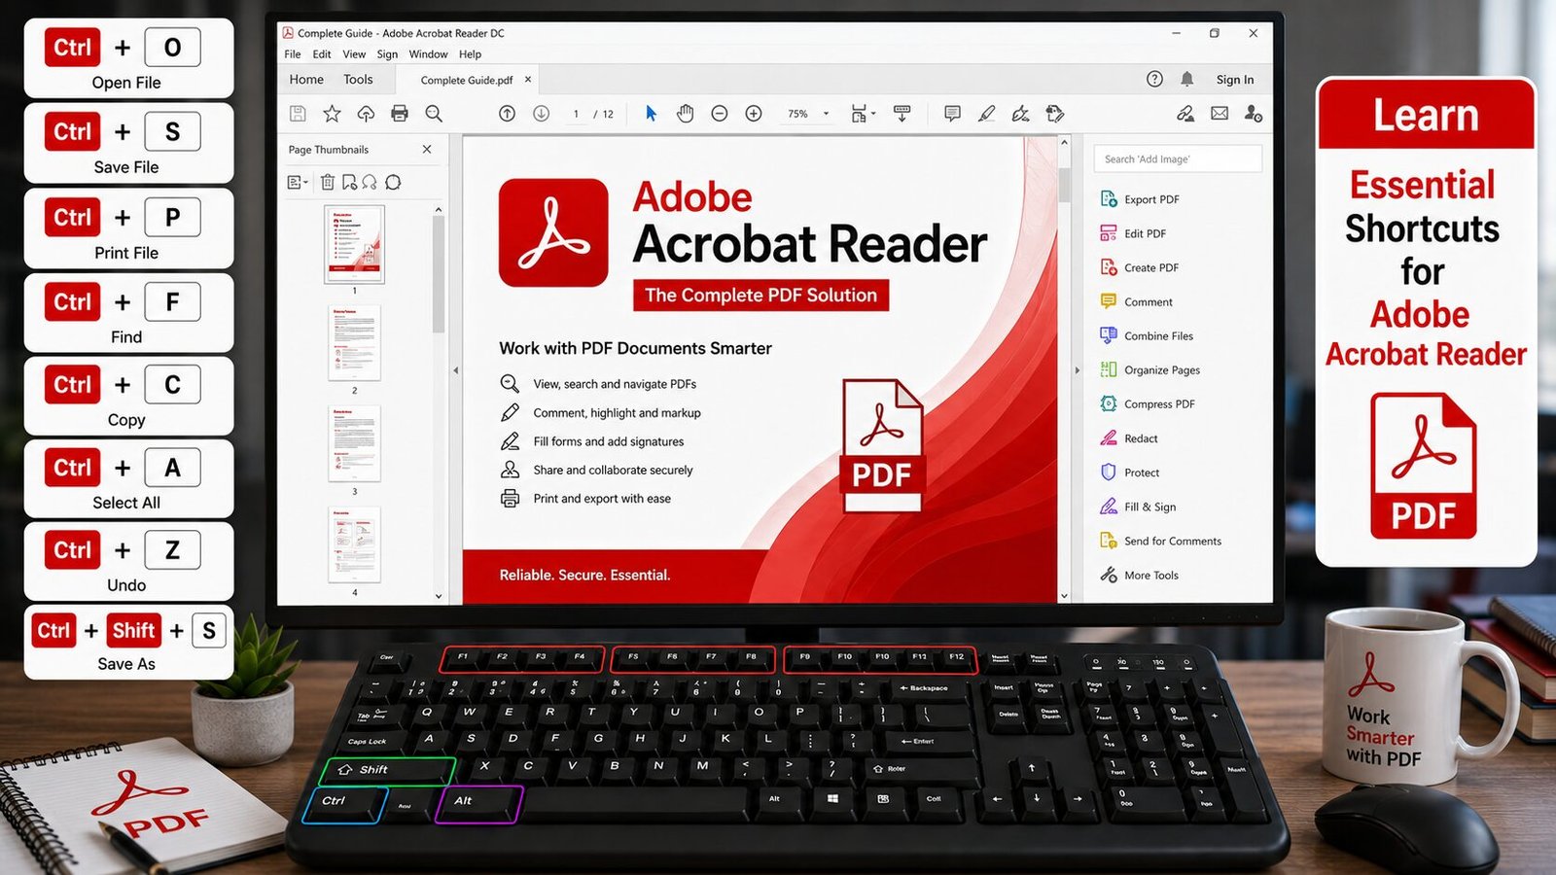
Task: Choose the selection arrow tool
Action: click(x=651, y=114)
